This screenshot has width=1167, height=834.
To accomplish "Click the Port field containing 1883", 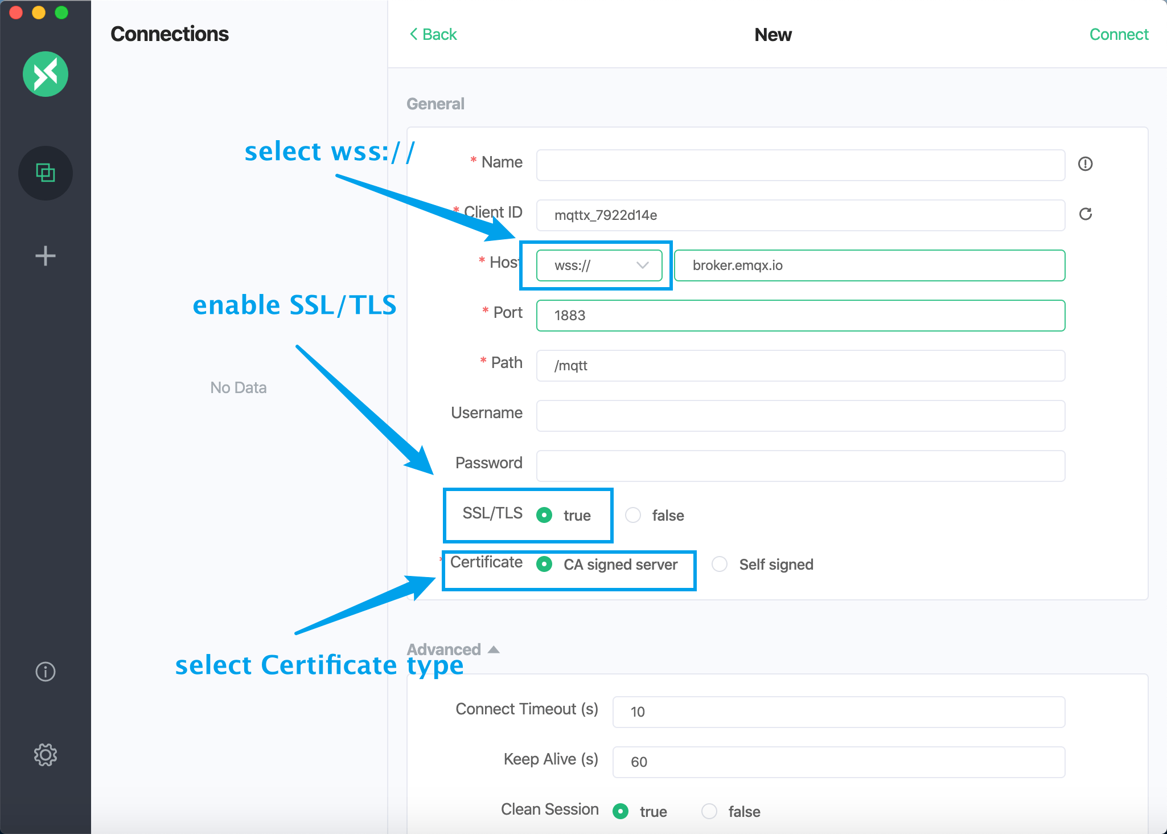I will pos(799,315).
